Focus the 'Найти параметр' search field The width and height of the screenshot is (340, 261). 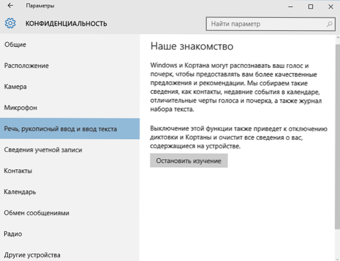point(271,24)
